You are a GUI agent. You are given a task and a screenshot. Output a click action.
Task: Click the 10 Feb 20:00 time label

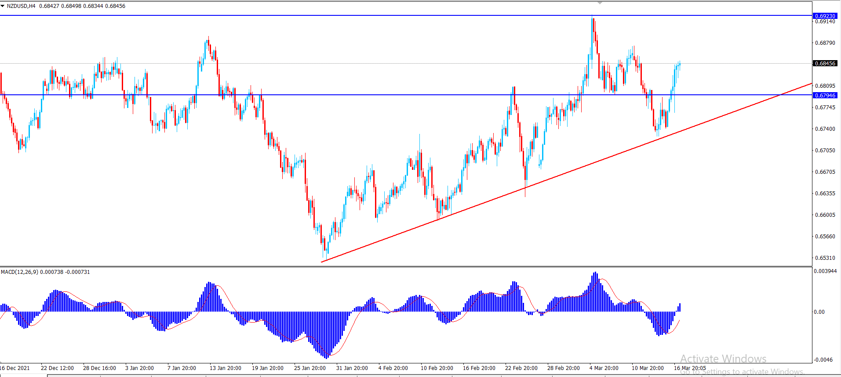pyautogui.click(x=437, y=368)
